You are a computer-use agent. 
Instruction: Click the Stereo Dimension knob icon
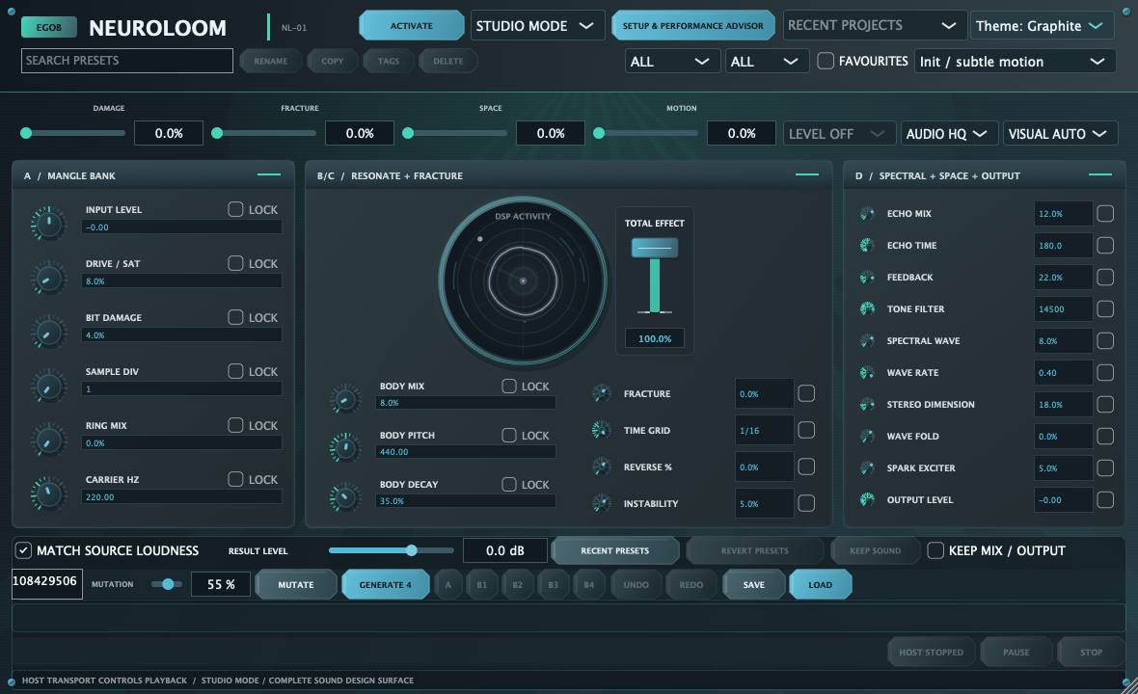click(x=867, y=405)
